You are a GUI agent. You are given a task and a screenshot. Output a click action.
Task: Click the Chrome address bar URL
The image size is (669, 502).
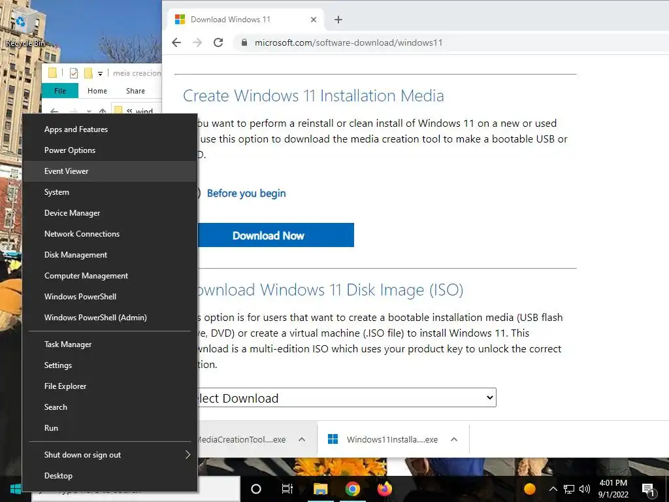pos(348,42)
